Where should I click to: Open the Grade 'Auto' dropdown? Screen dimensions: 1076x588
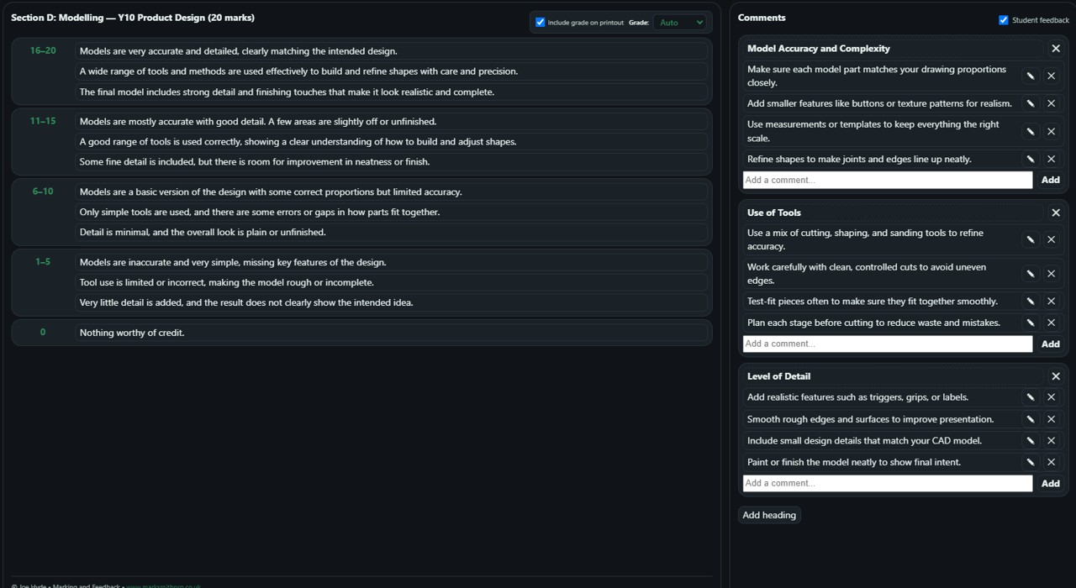tap(680, 23)
